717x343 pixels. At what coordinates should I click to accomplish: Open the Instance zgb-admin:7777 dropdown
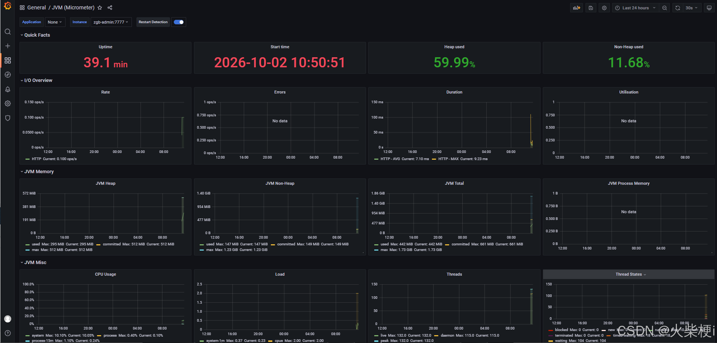(x=111, y=22)
